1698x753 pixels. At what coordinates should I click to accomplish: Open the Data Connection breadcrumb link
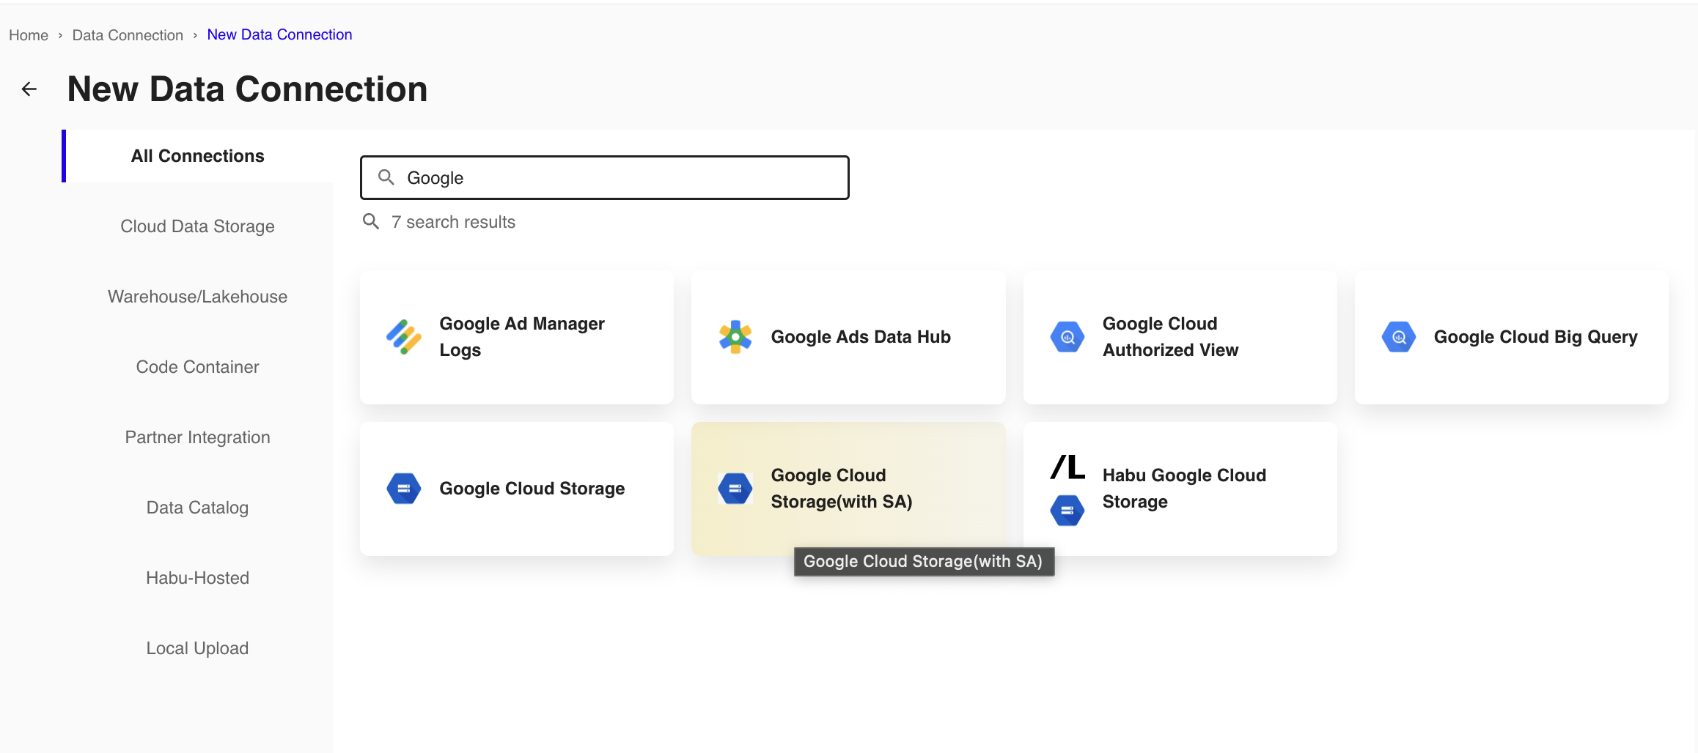coord(128,35)
